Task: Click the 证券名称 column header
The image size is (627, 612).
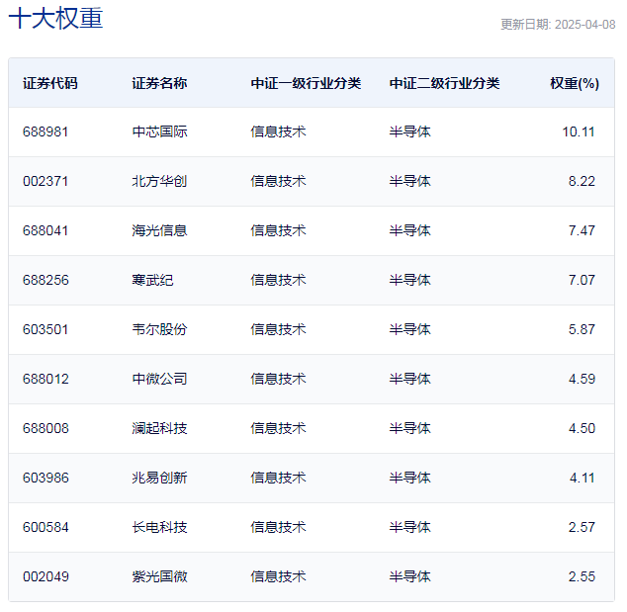Action: pos(159,83)
